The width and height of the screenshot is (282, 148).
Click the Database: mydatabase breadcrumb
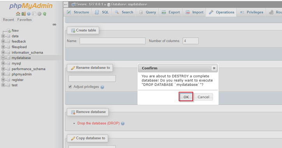click(129, 4)
